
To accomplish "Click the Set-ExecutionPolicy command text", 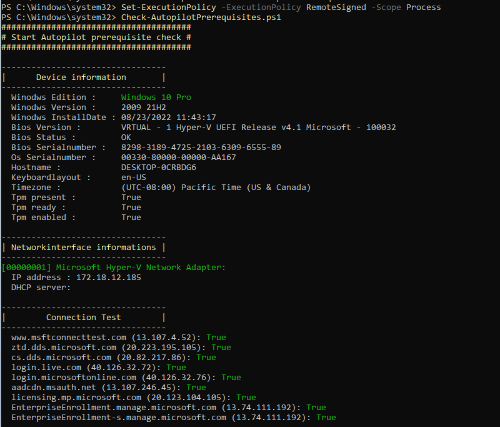I will (168, 8).
